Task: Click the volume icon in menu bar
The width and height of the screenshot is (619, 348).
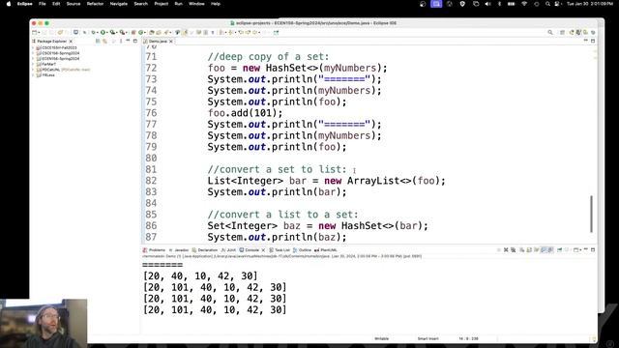Action: (487, 4)
